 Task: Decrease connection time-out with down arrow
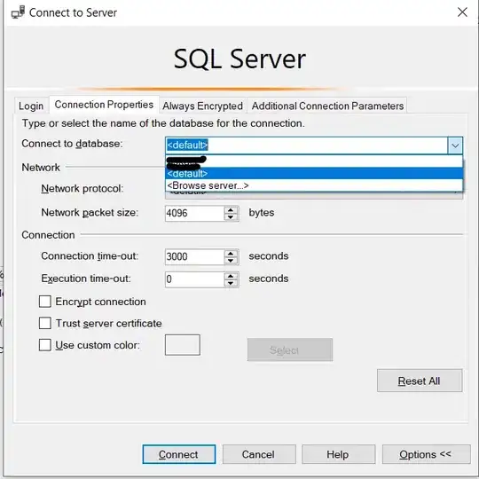click(x=231, y=260)
